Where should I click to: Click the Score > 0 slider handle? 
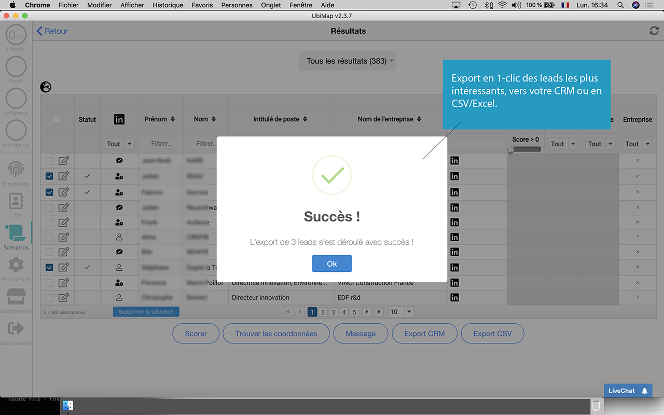pyautogui.click(x=510, y=149)
